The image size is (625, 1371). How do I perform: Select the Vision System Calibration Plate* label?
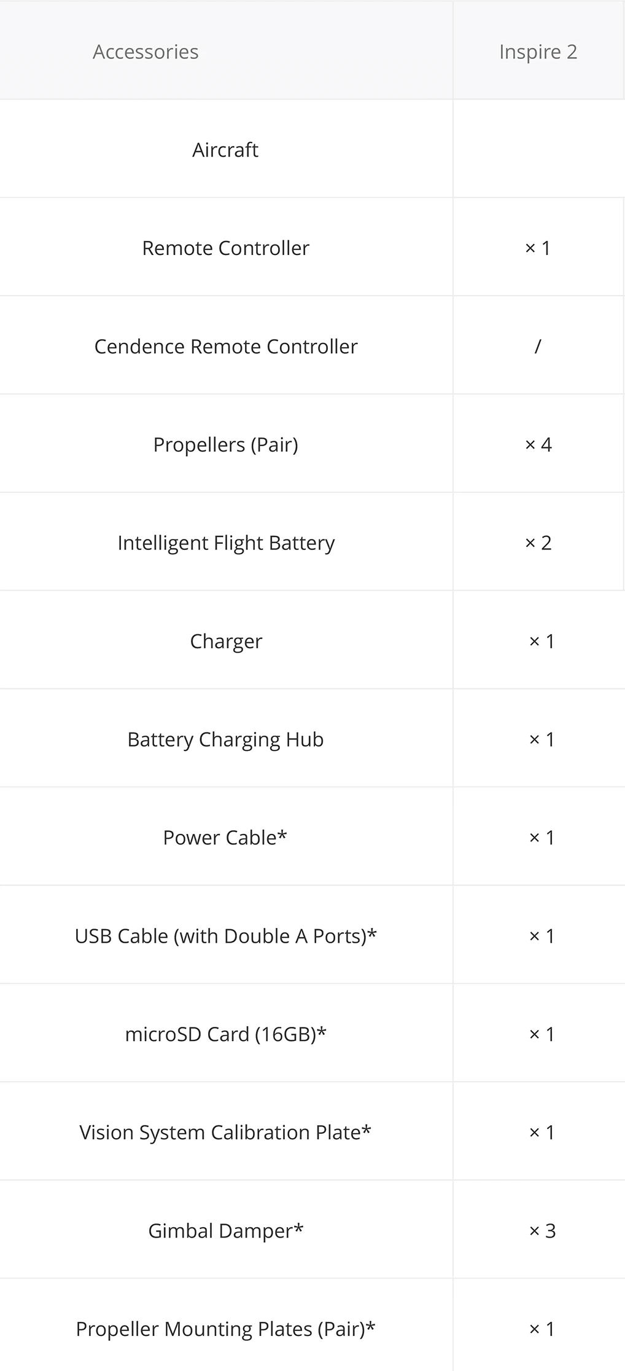click(225, 1133)
